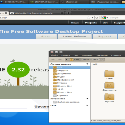This screenshot has height=125, width=125.
Task: Switch to GNOME browser window in taskbar
Action: (x=14, y=2)
